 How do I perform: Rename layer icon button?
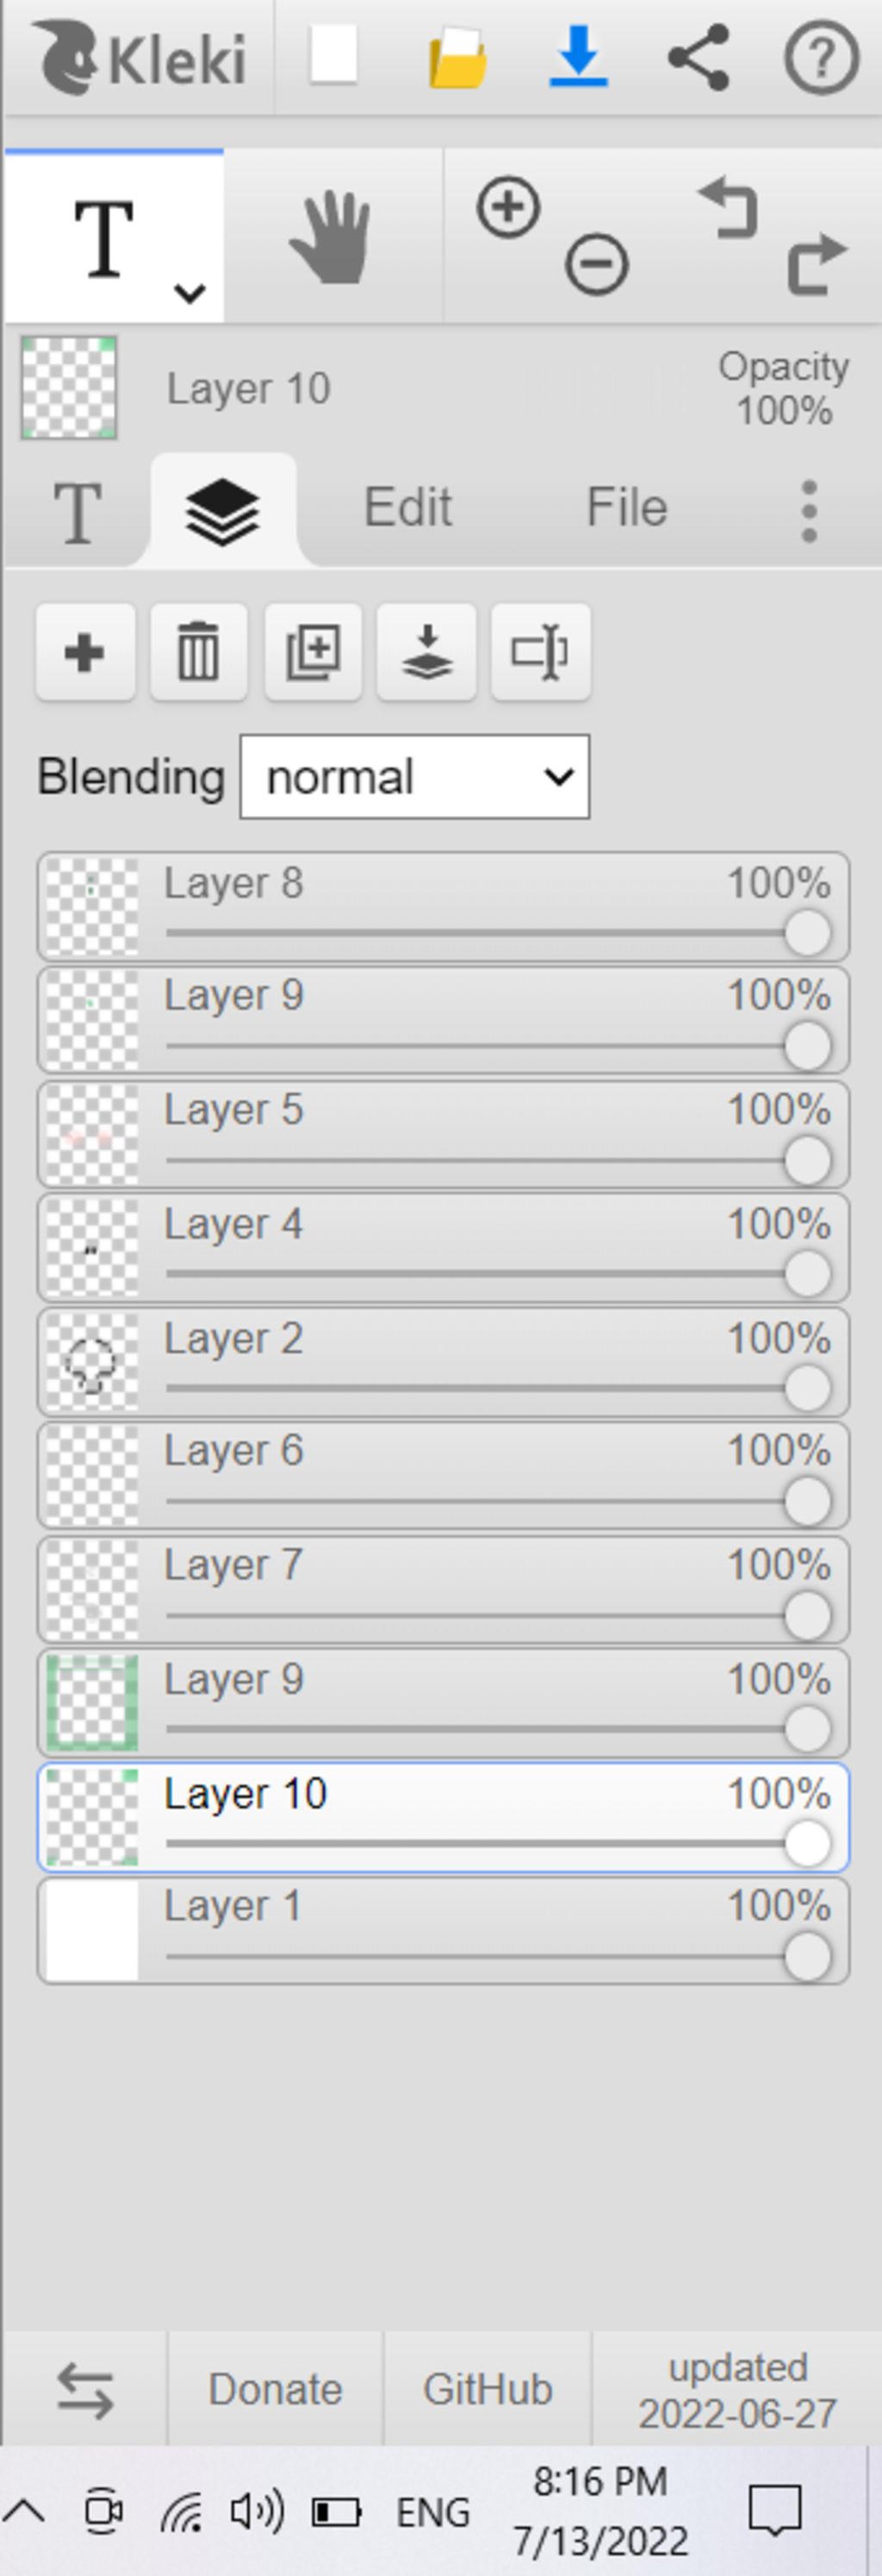click(541, 653)
